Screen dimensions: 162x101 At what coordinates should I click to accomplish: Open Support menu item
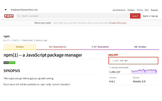click(154, 10)
